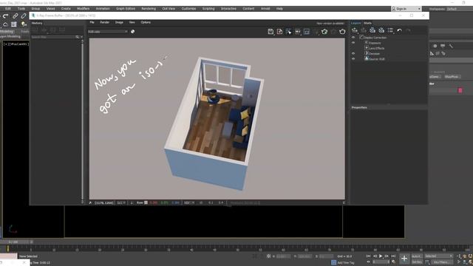The width and height of the screenshot is (473, 266).
Task: Activate the region render selection icon
Action: click(289, 31)
